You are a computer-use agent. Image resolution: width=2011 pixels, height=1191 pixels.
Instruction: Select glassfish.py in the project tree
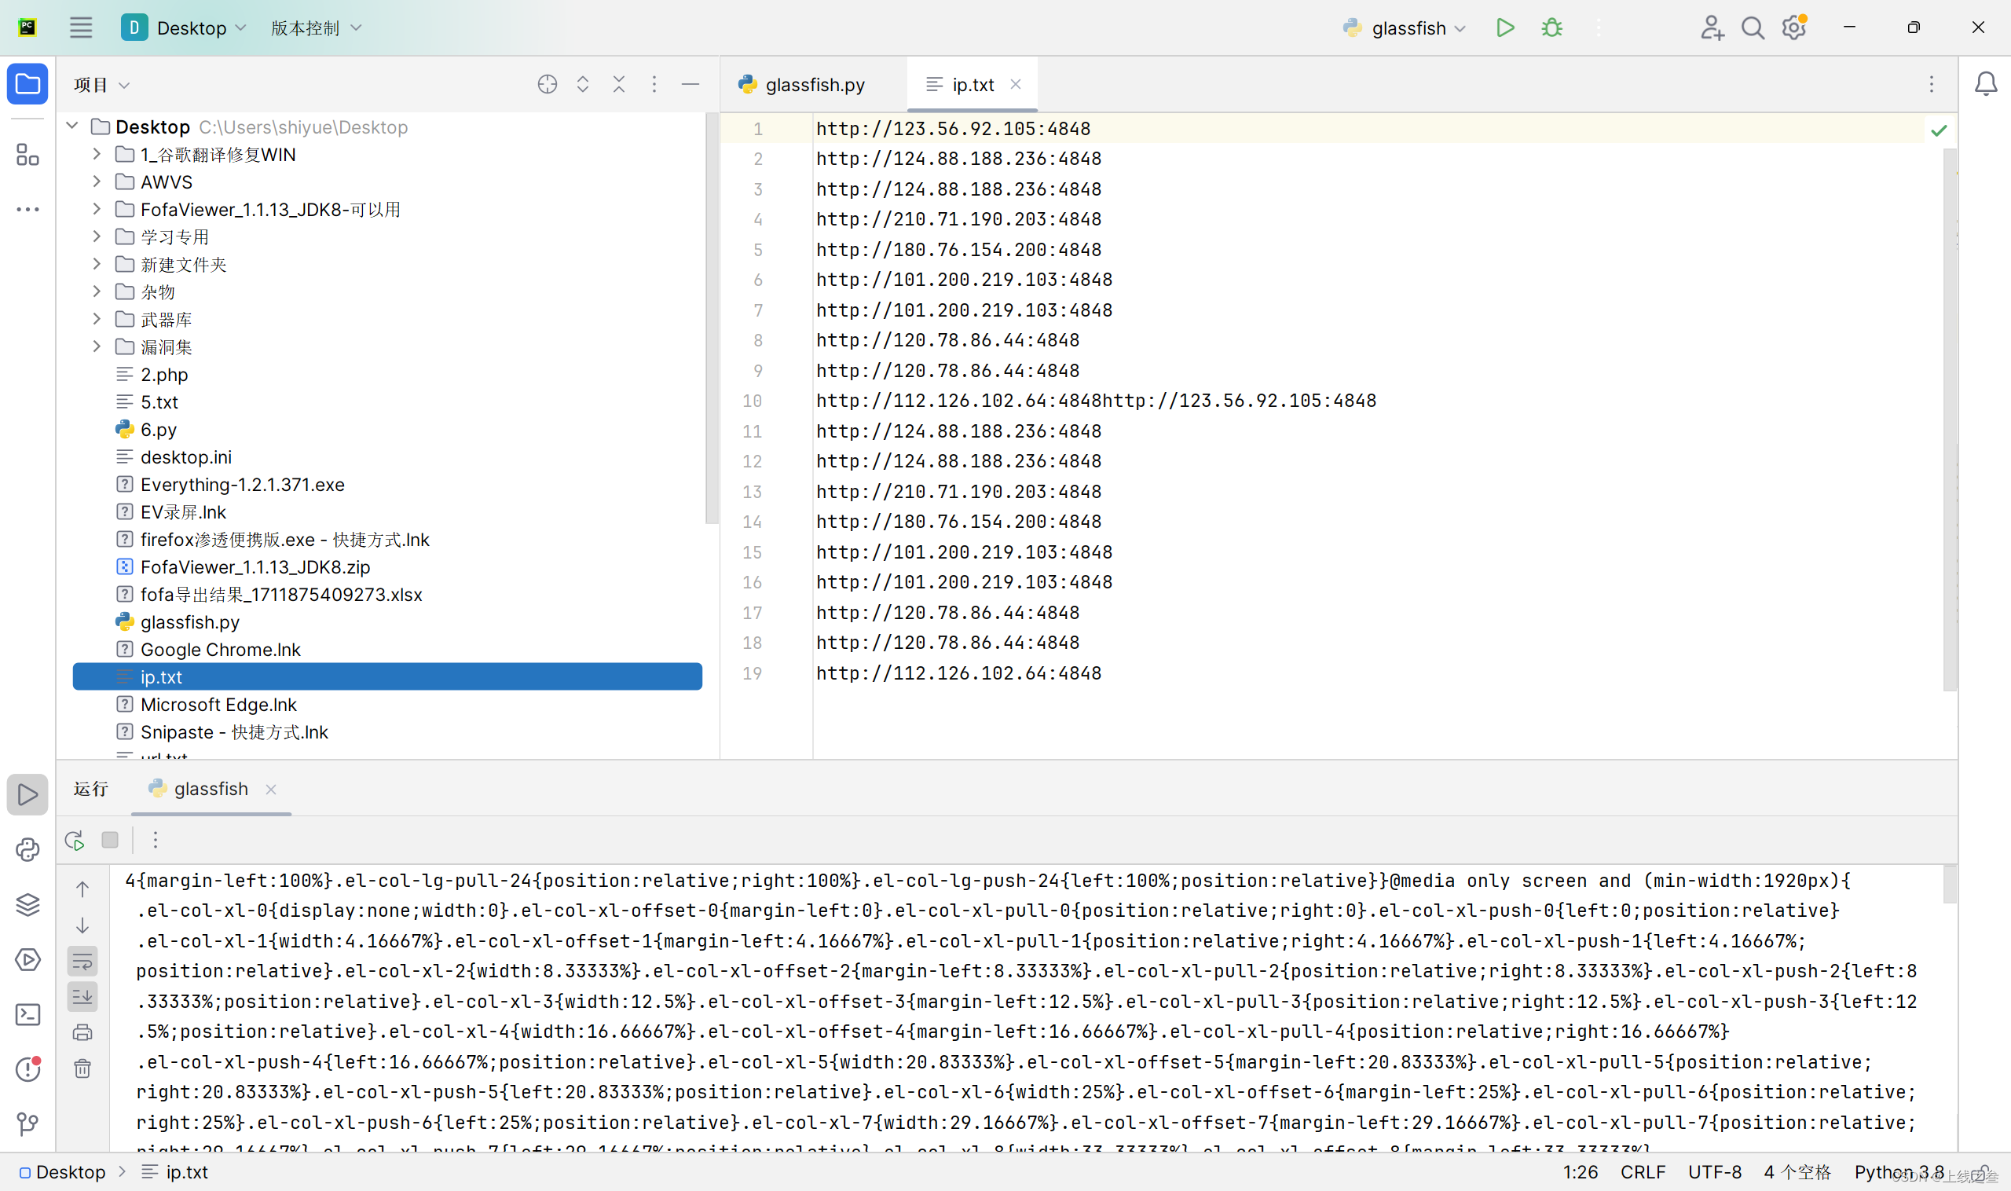click(189, 622)
